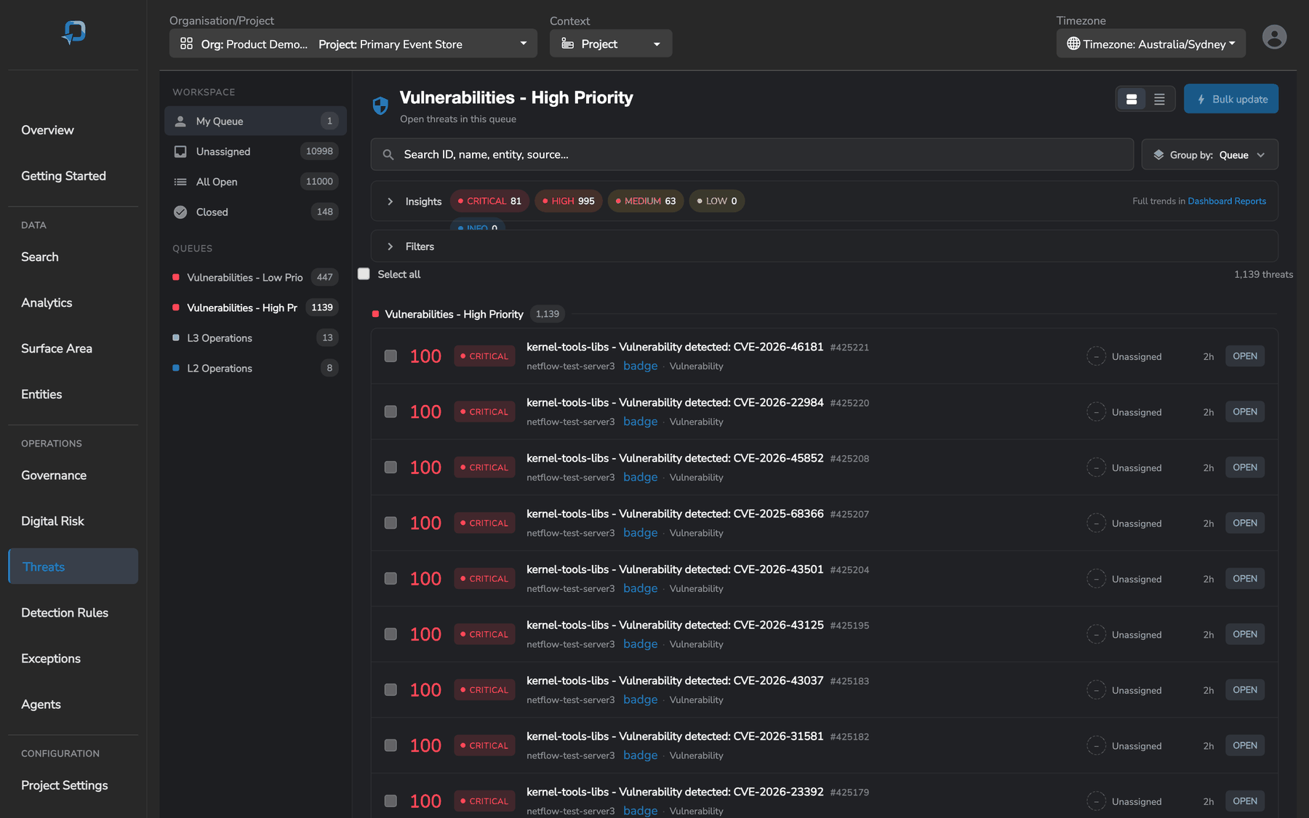Click the search magnifier icon
This screenshot has height=818, width=1309.
coord(388,155)
